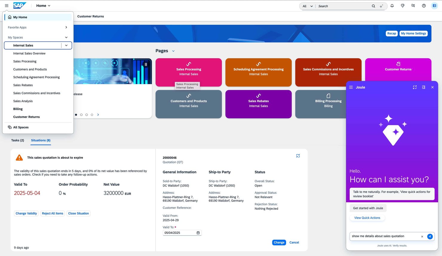Select the first carousel page dot
The image size is (442, 256).
[76, 115]
